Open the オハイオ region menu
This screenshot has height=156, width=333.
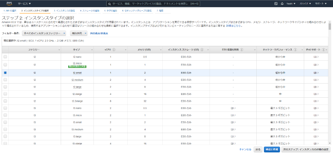(x=305, y=4)
